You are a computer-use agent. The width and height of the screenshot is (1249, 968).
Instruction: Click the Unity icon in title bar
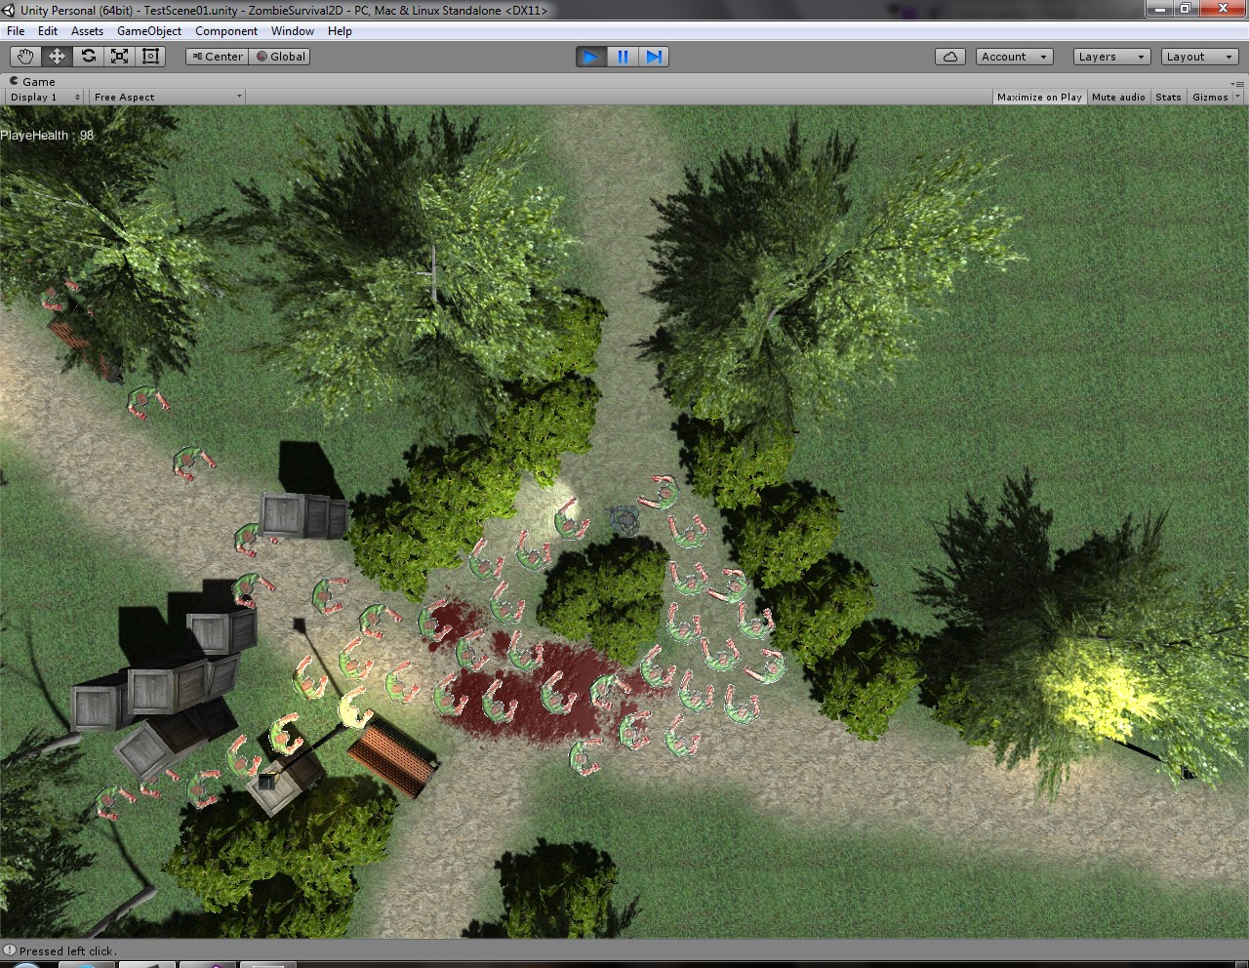click(9, 10)
